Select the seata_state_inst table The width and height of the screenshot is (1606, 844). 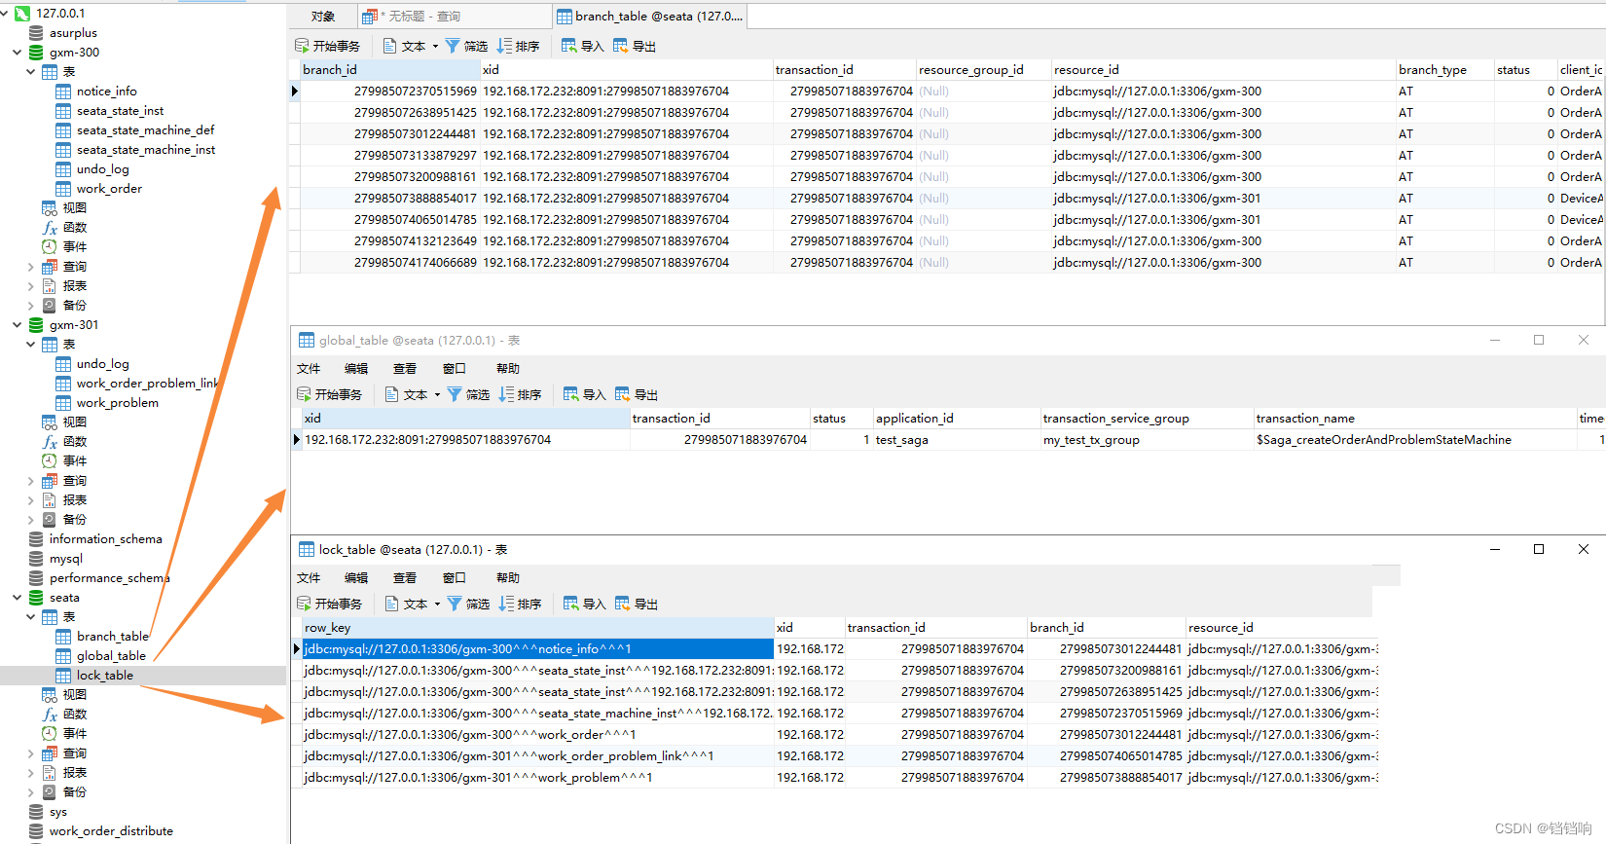[x=120, y=111]
